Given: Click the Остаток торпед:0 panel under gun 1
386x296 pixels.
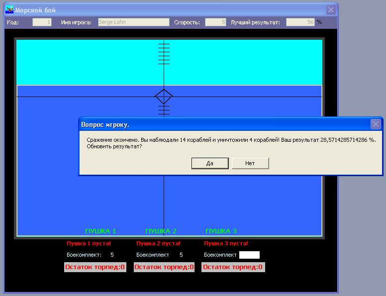Looking at the screenshot, I should point(96,267).
